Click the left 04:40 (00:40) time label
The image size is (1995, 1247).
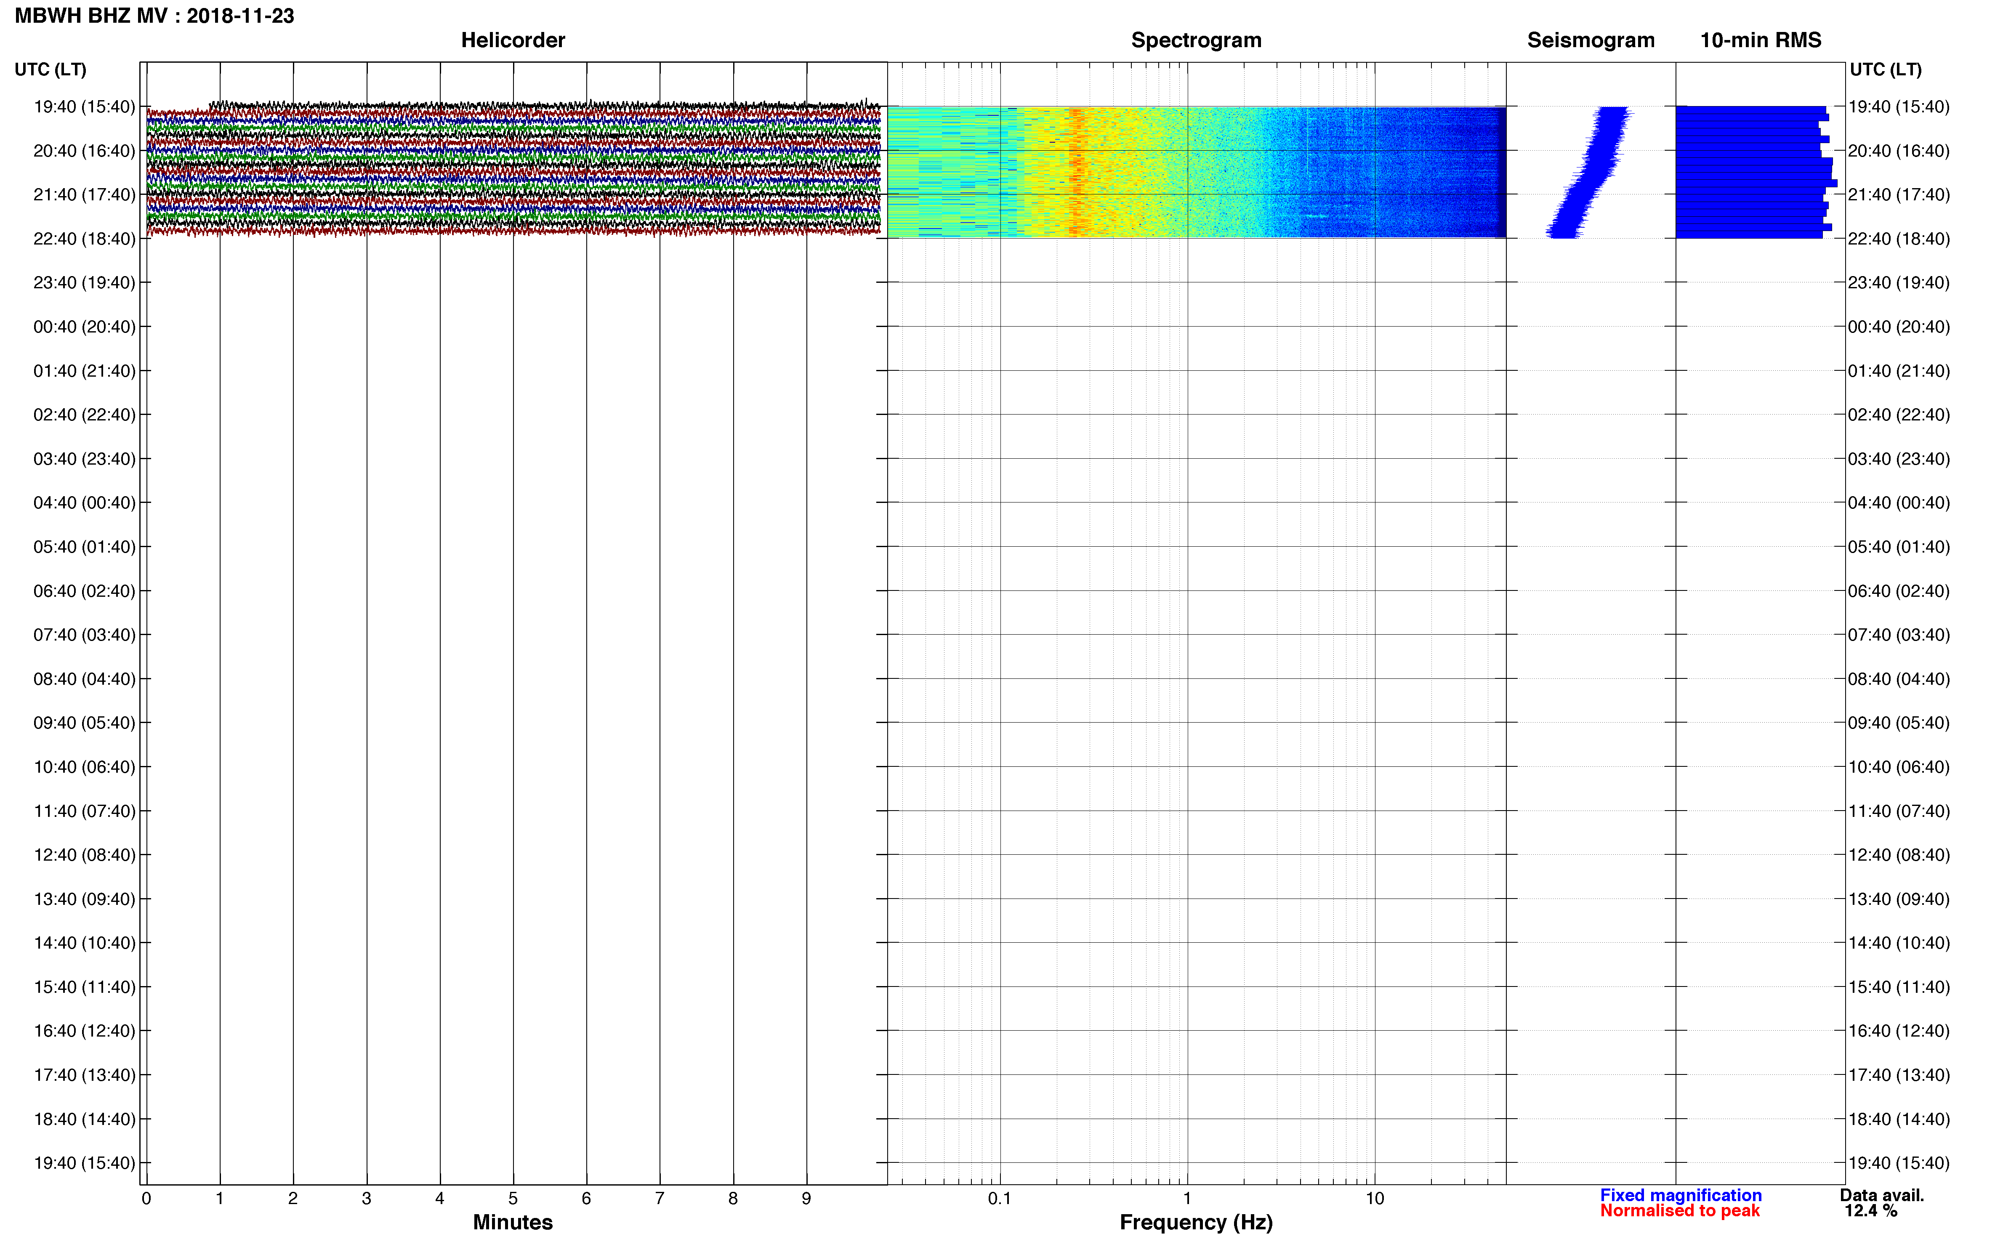(x=84, y=503)
